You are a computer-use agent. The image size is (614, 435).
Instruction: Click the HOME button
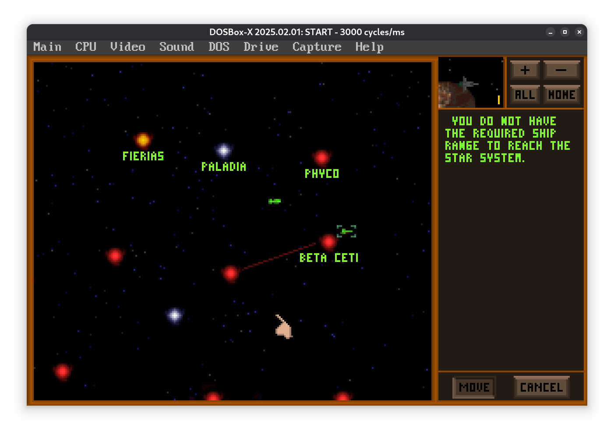pyautogui.click(x=561, y=95)
